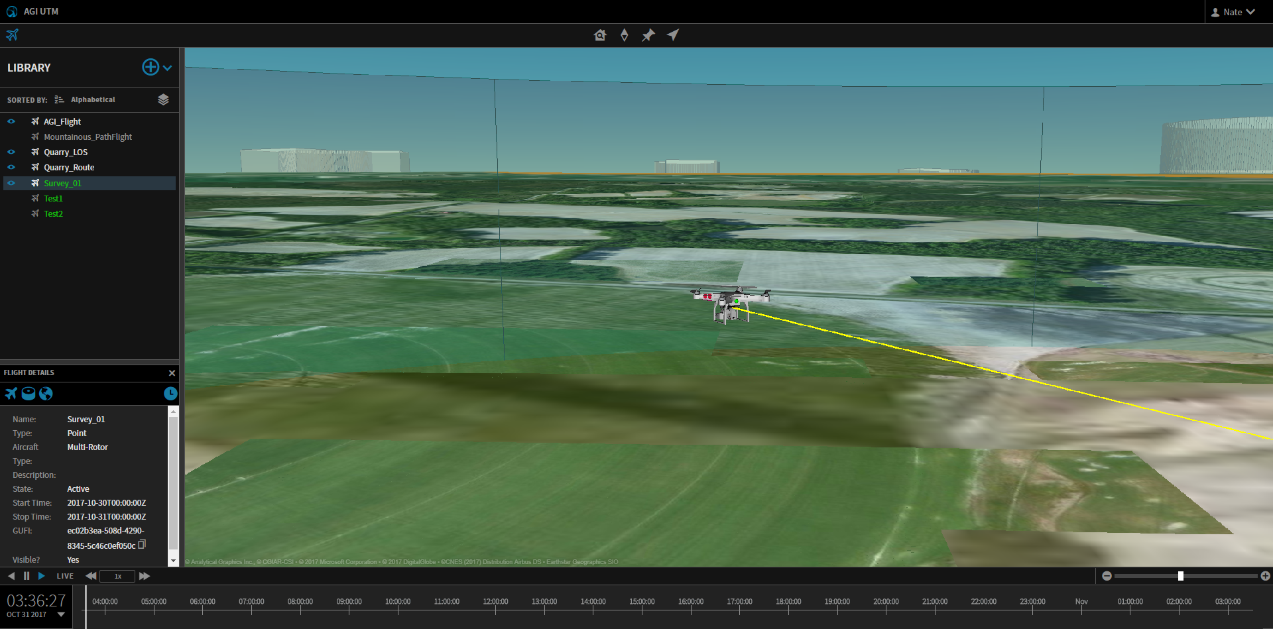
Task: Select Test1 flight entry
Action: coord(53,198)
